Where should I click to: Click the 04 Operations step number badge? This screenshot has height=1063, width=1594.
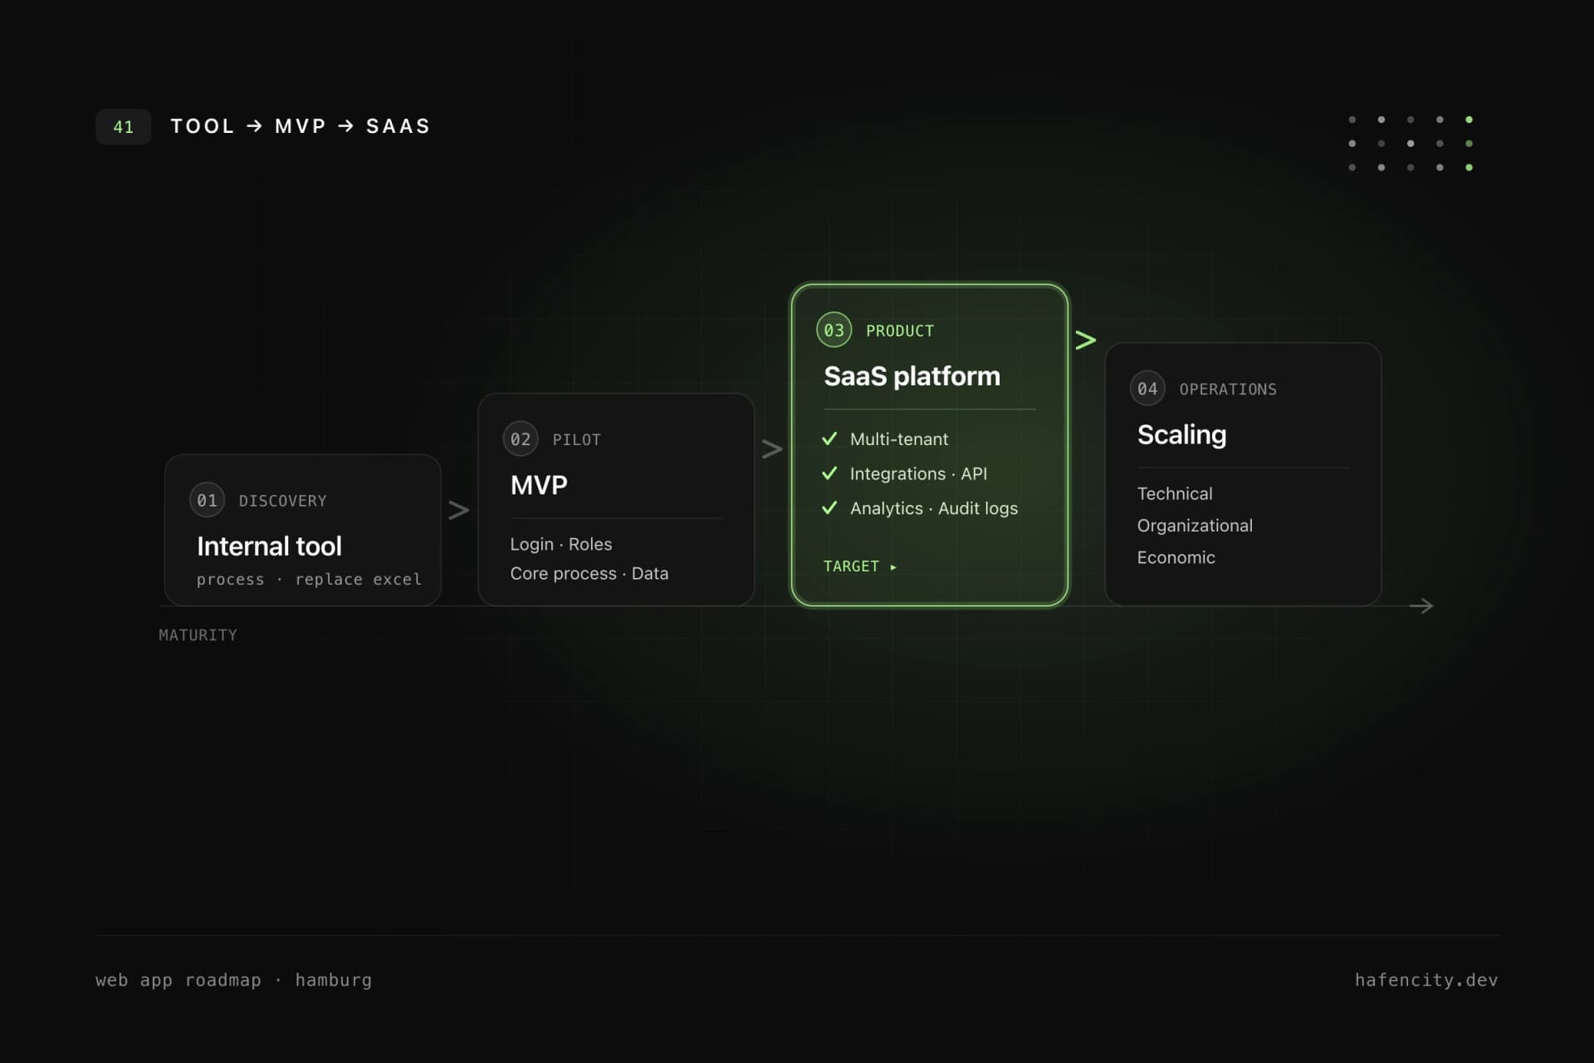[1147, 389]
